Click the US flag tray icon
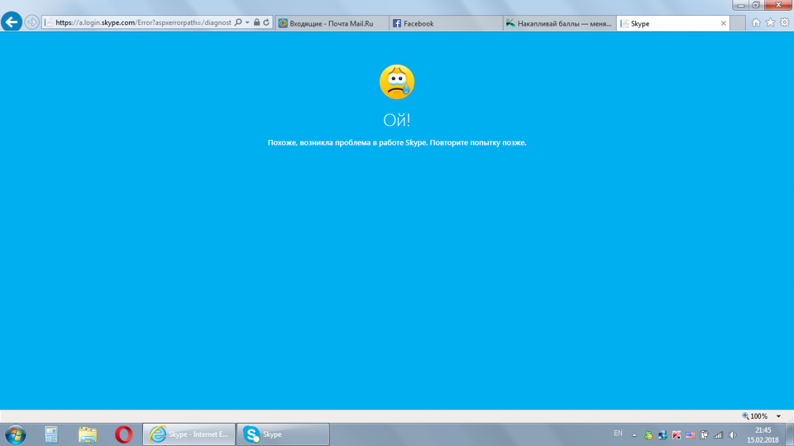Viewport: 794px width, 446px height. coord(690,435)
